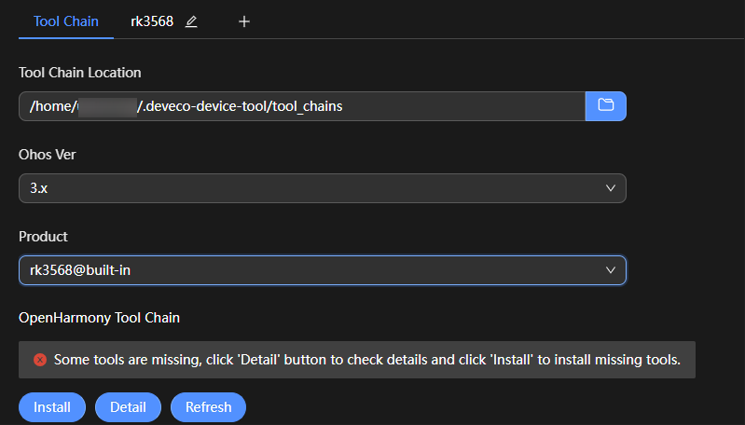The width and height of the screenshot is (745, 425).
Task: Click the Ohos Ver dropdown chevron arrow
Action: coord(611,187)
